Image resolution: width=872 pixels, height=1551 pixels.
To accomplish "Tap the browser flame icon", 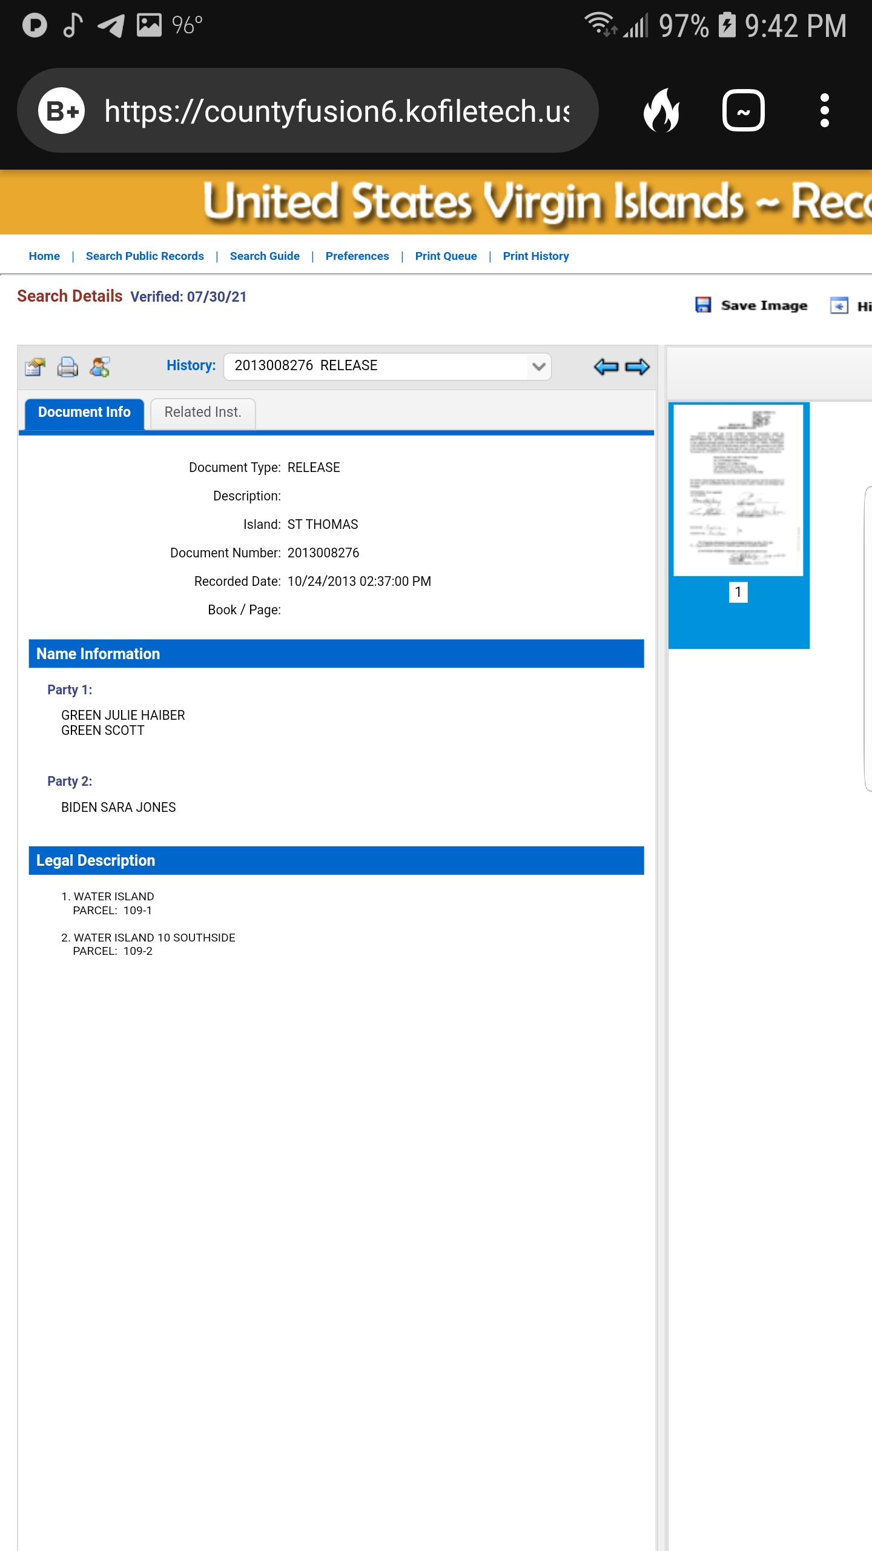I will 662,110.
